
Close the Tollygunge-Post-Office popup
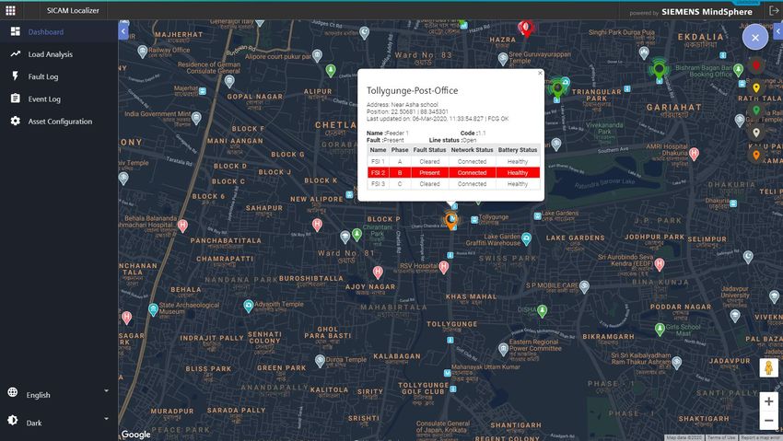pyautogui.click(x=540, y=74)
